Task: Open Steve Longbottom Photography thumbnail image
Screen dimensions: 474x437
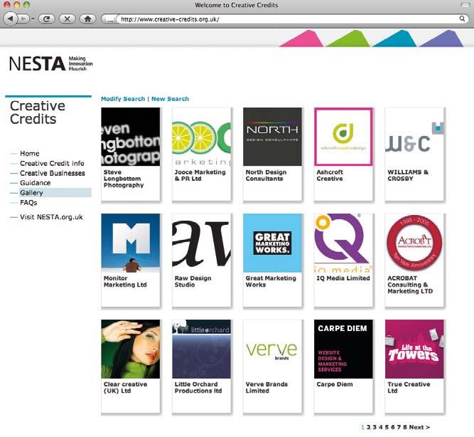Action: [131, 137]
